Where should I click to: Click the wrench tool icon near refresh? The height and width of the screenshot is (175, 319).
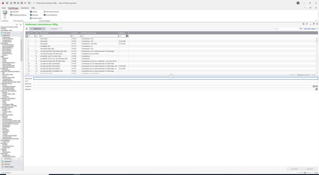307,24
